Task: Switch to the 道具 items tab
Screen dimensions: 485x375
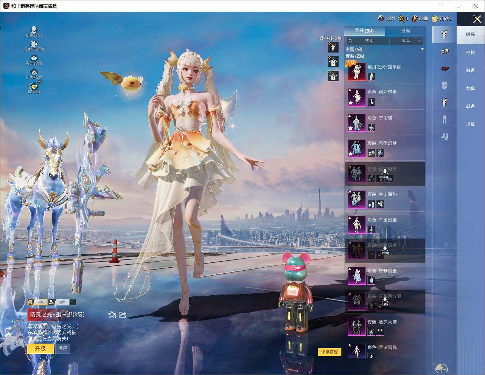Action: pyautogui.click(x=471, y=124)
